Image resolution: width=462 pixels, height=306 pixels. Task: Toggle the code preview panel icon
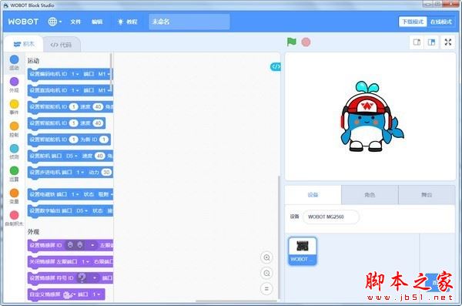pos(275,67)
